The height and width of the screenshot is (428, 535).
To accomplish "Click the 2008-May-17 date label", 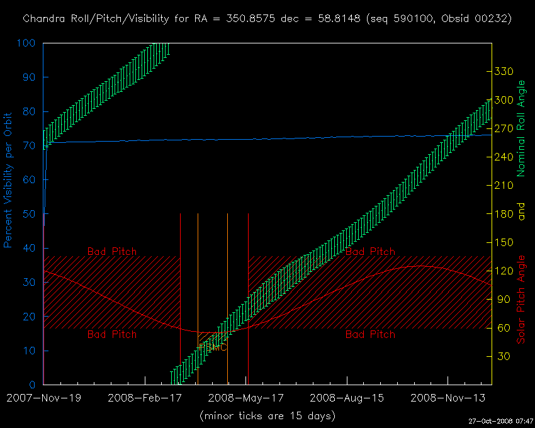I will coord(246,398).
